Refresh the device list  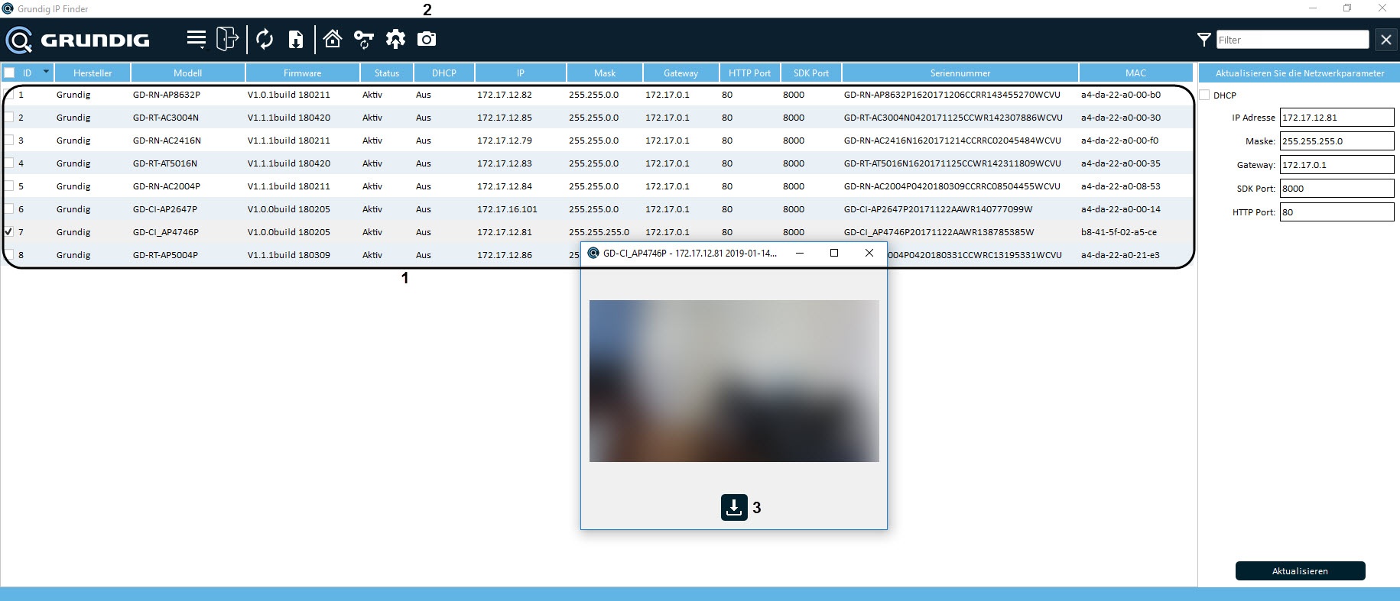point(265,39)
